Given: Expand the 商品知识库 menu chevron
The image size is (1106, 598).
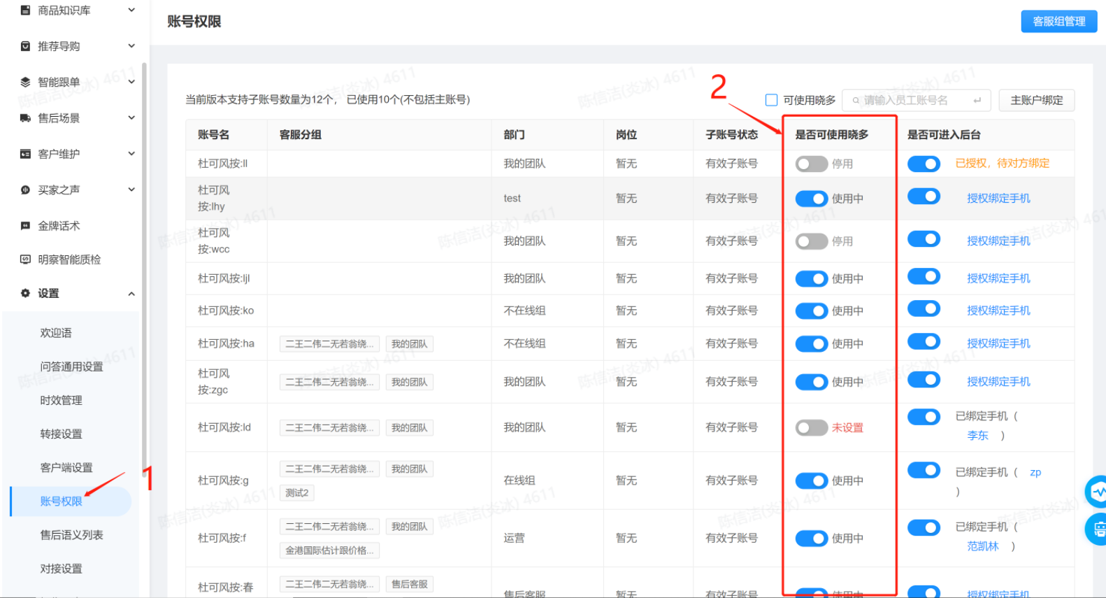Looking at the screenshot, I should click(131, 10).
